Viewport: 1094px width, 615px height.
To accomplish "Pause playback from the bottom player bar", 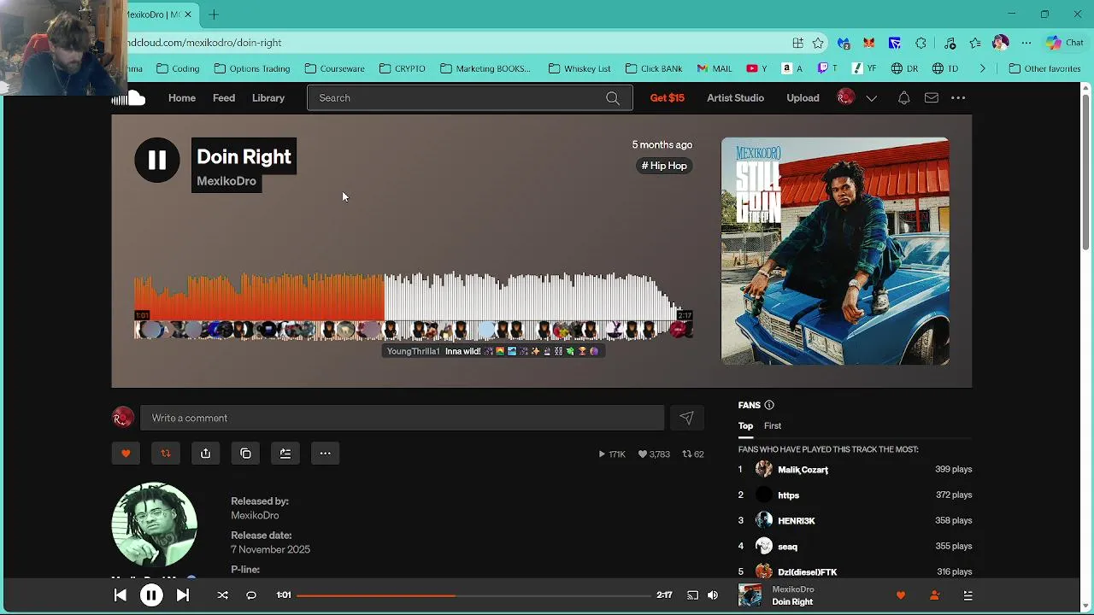I will point(151,595).
